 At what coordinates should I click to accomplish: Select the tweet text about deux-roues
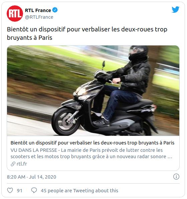(x=87, y=33)
